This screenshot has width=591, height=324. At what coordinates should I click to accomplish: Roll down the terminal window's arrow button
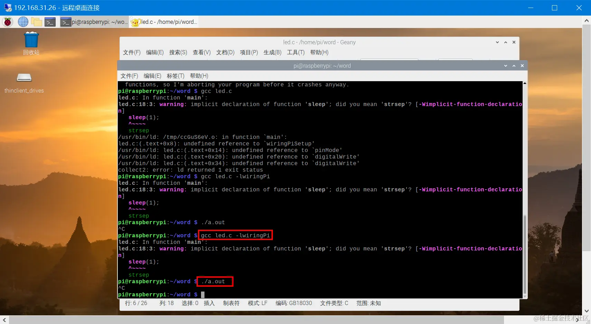click(x=505, y=66)
